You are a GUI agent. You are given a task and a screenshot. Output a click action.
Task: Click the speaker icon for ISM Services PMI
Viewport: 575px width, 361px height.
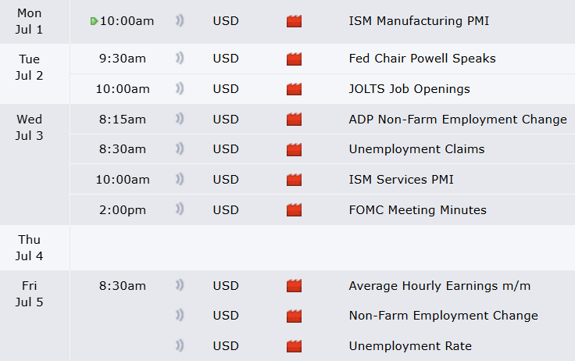pyautogui.click(x=180, y=180)
